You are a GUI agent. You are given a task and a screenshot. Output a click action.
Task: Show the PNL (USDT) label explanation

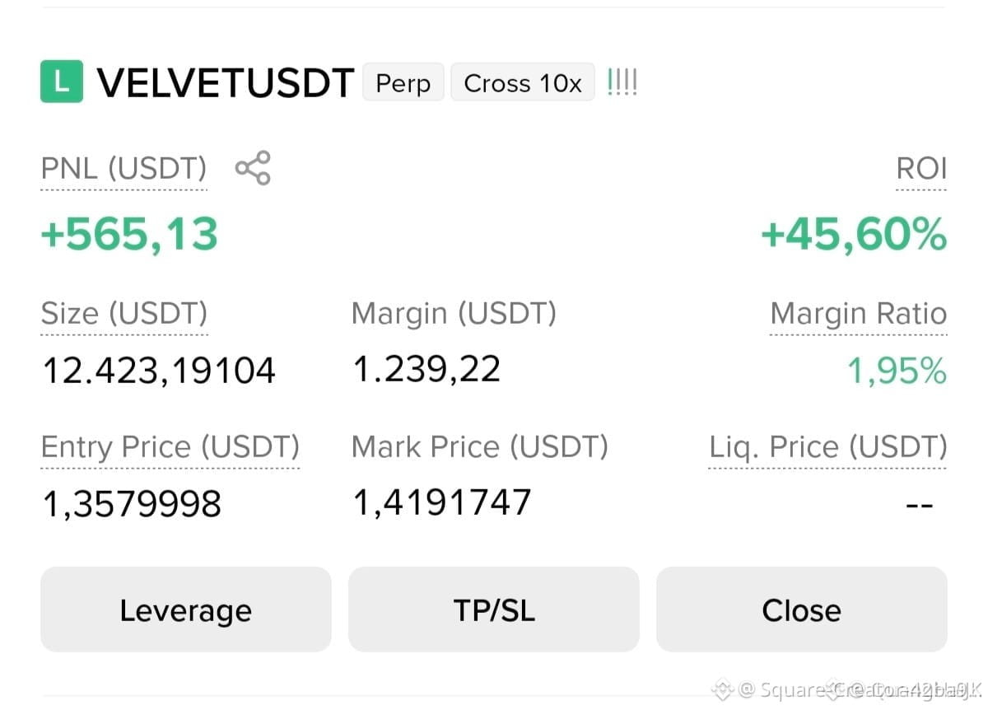(x=123, y=169)
